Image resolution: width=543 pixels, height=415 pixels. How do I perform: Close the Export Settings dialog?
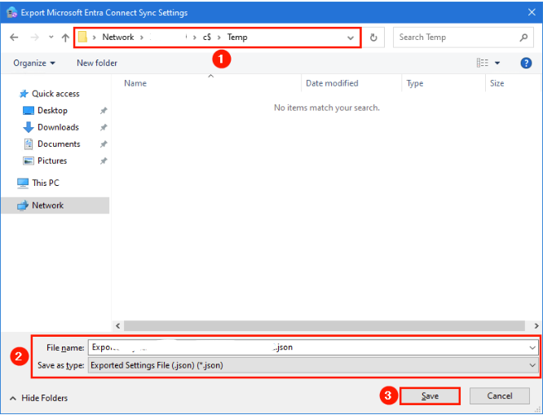pyautogui.click(x=532, y=12)
